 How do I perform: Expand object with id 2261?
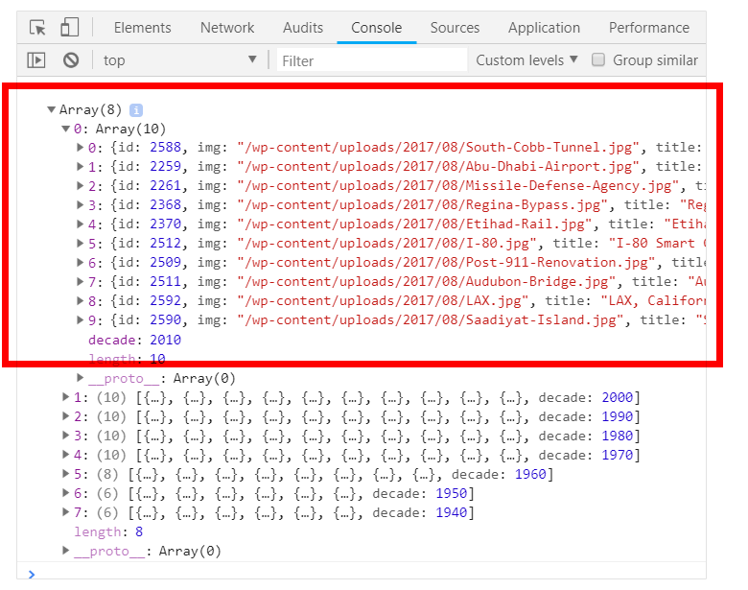coord(81,186)
